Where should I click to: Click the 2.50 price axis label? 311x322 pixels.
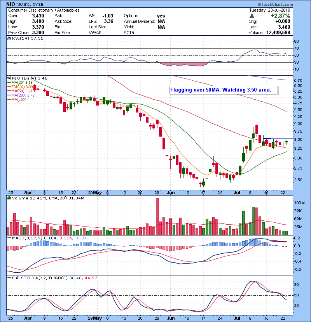[298, 180]
